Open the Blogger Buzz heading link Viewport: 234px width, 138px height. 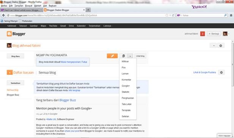[x=68, y=100]
